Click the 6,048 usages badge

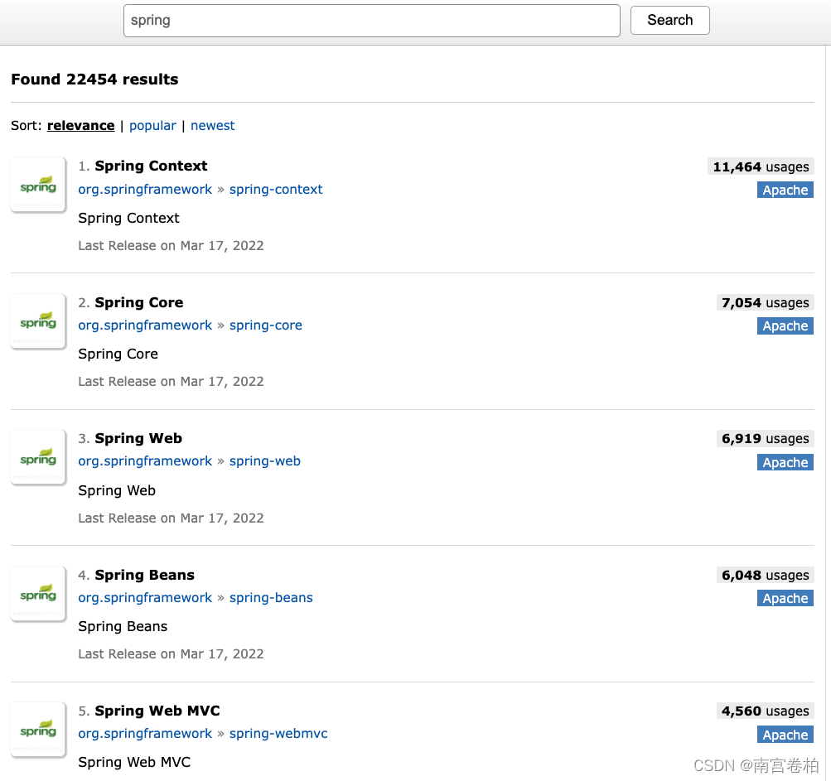tap(766, 575)
